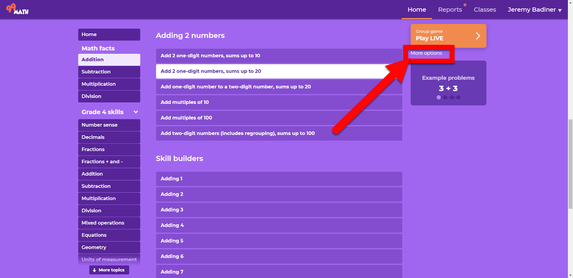Open Mixed operations topic
The image size is (573, 278).
(109, 223)
